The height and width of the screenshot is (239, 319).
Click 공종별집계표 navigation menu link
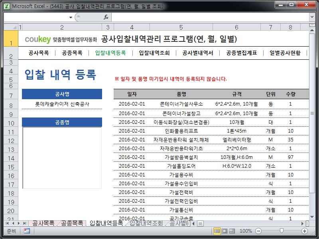242,53
